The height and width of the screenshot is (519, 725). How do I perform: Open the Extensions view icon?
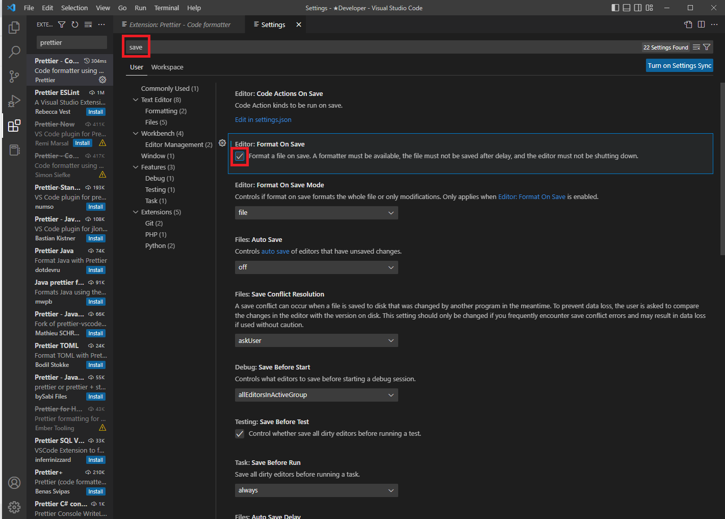[x=14, y=126]
